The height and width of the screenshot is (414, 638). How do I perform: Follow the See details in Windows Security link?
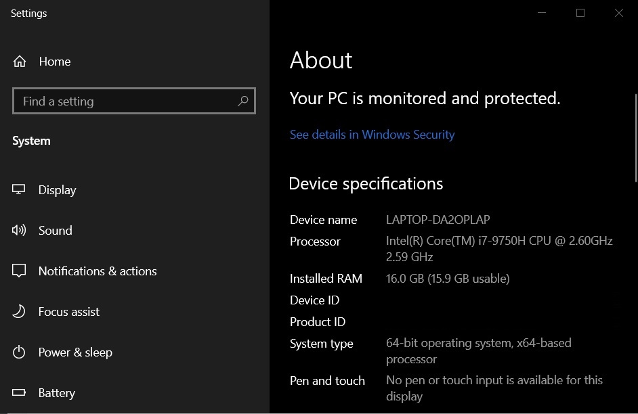coord(372,134)
